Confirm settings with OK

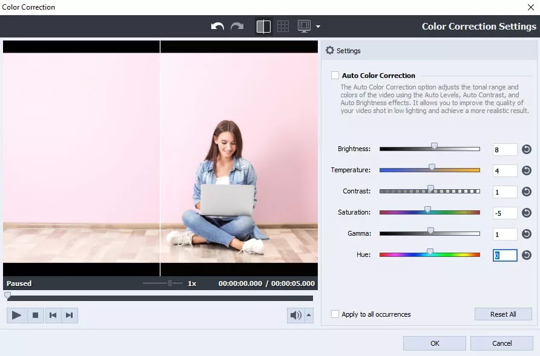coord(434,343)
